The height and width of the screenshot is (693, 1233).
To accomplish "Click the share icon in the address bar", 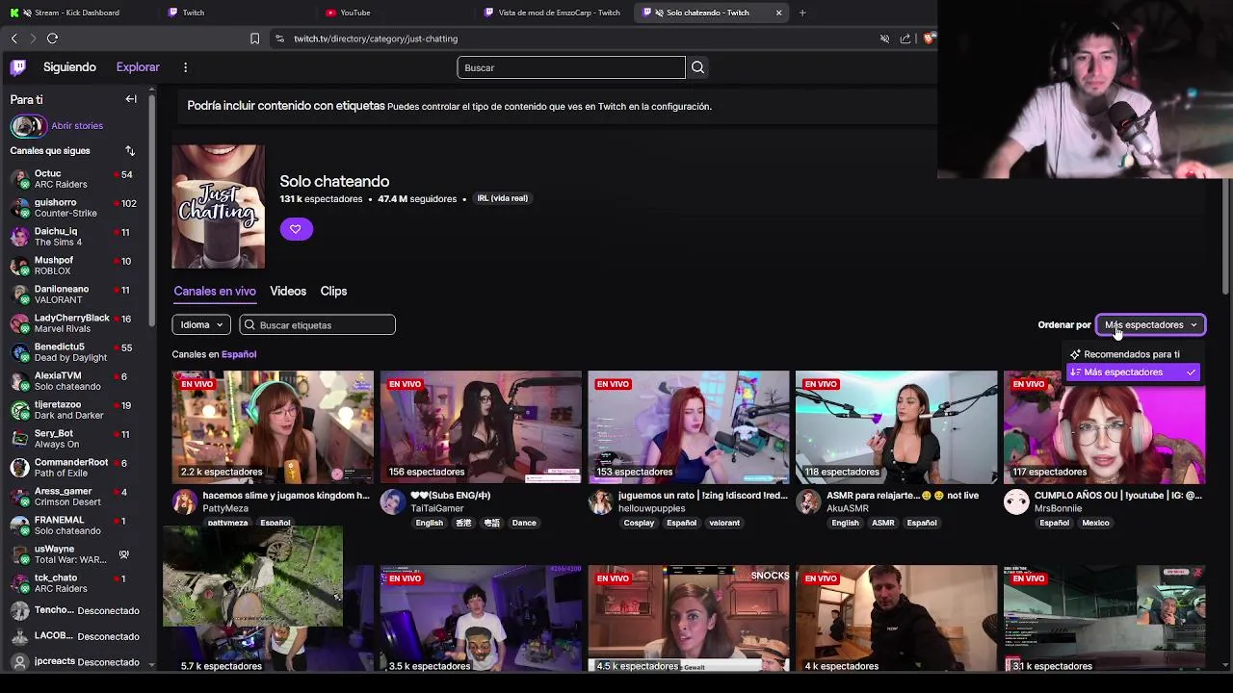I will [905, 38].
